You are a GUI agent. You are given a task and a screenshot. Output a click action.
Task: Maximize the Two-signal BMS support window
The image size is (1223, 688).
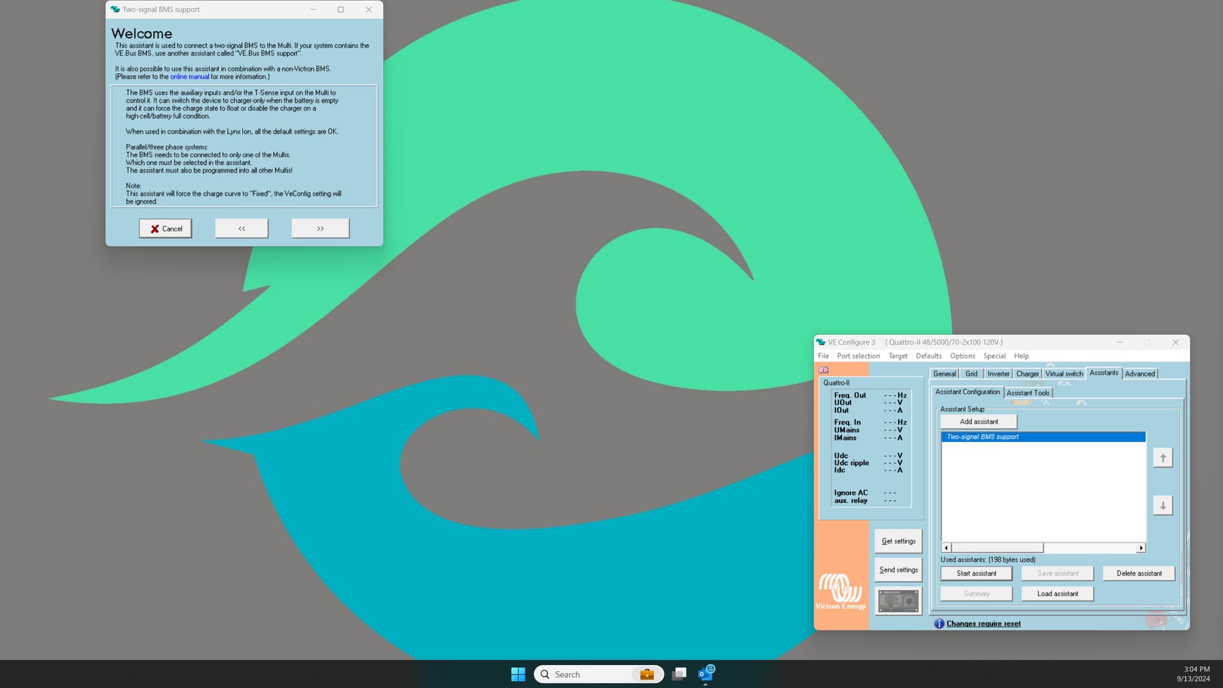(x=341, y=10)
